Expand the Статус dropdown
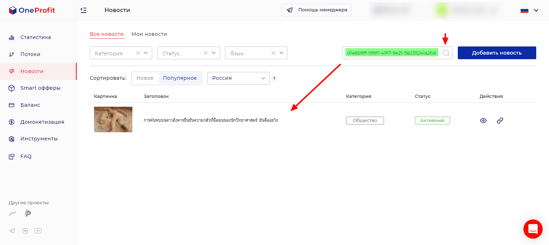 [214, 53]
